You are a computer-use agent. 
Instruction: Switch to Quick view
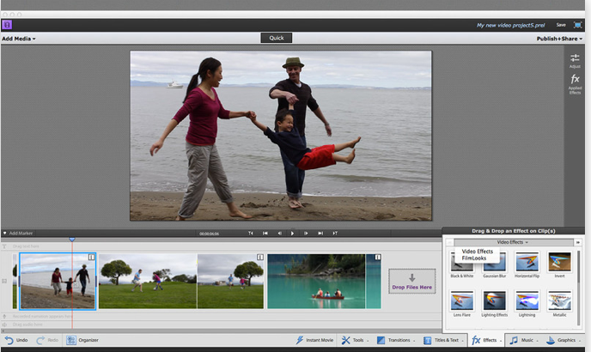coord(277,38)
